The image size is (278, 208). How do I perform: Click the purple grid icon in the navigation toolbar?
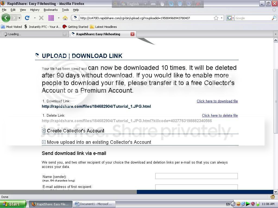[x=51, y=18]
